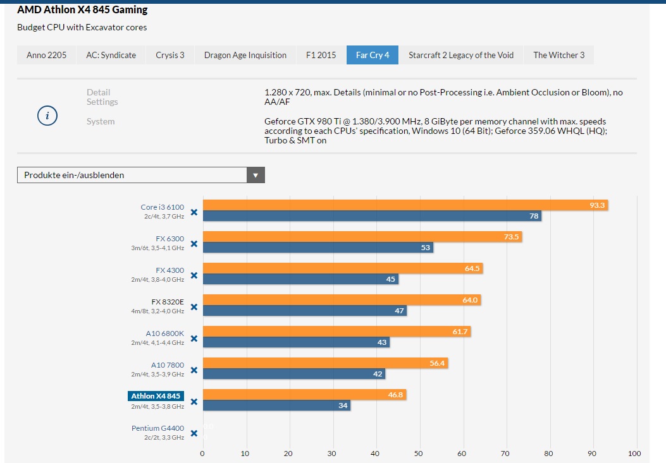Click the axis label 100
The image size is (666, 463).
pyautogui.click(x=634, y=454)
